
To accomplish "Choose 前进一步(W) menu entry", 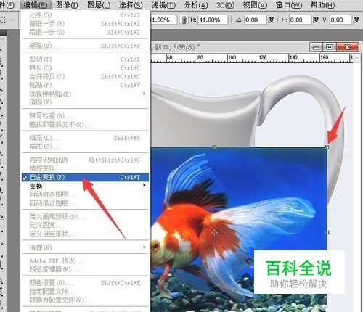I will point(85,24).
